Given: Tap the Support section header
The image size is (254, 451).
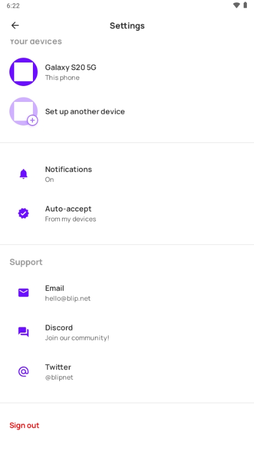Looking at the screenshot, I should [26, 262].
